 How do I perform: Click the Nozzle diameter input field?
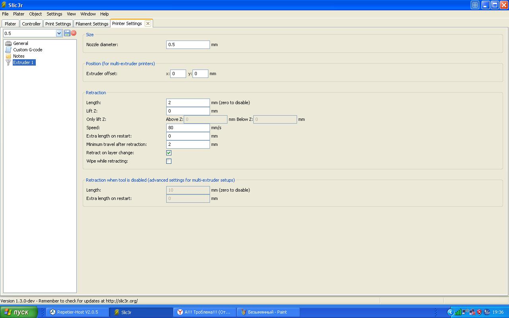click(x=188, y=45)
